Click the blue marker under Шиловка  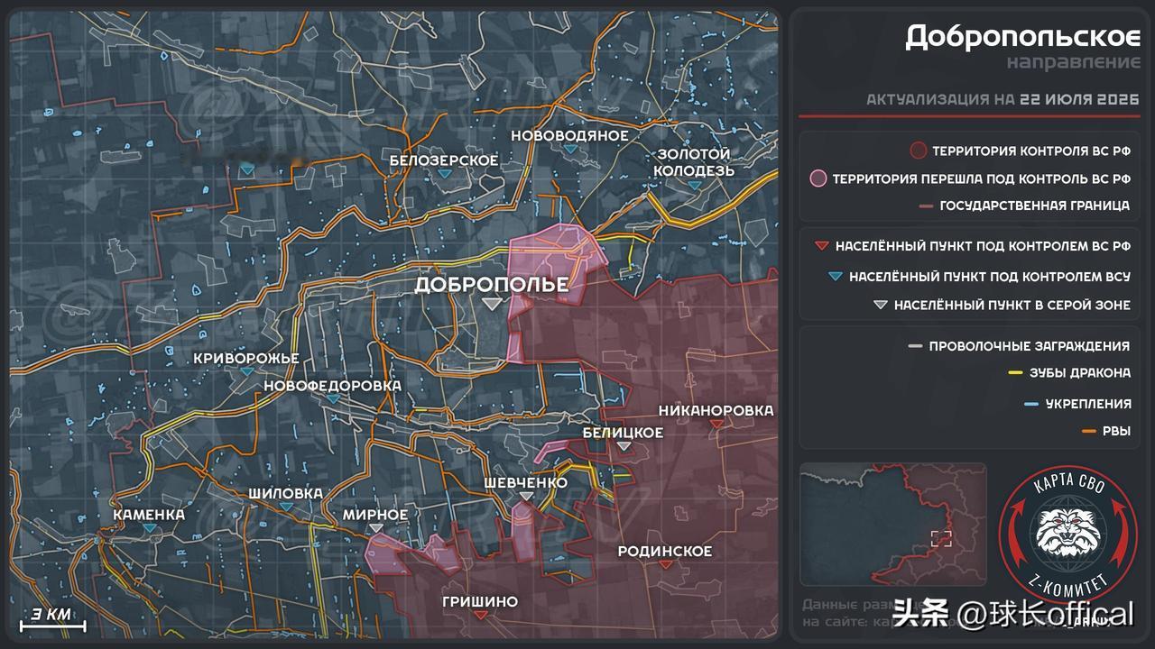click(x=286, y=507)
